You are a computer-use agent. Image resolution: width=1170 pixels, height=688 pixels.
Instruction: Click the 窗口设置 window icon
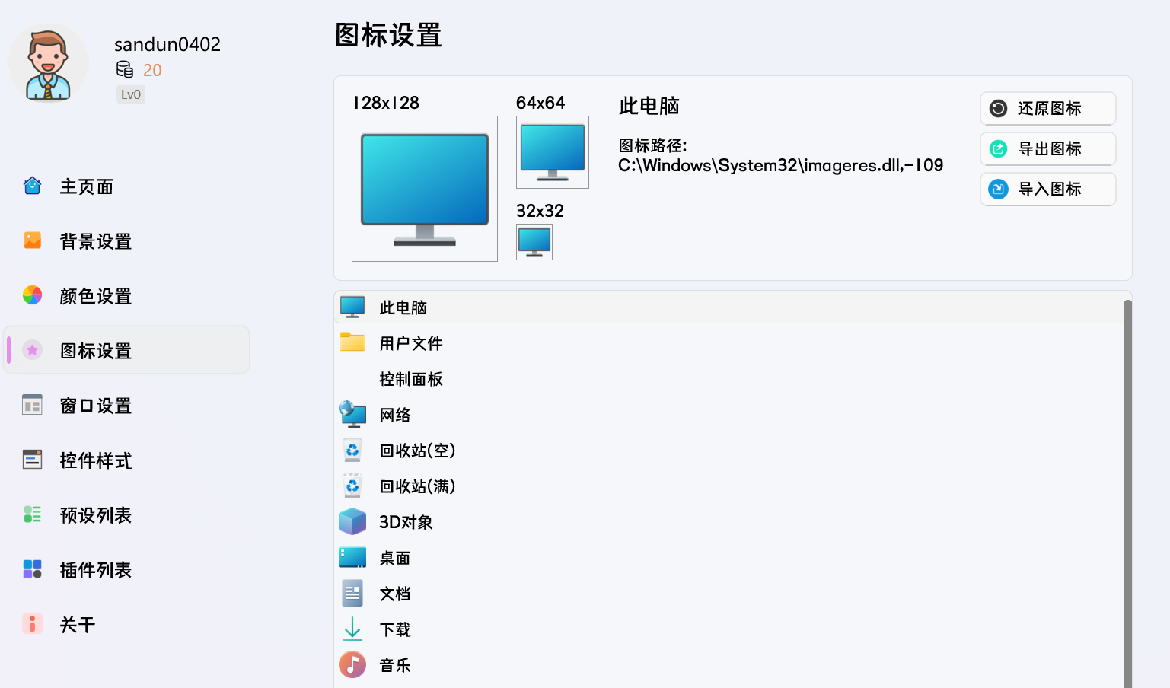tap(32, 405)
